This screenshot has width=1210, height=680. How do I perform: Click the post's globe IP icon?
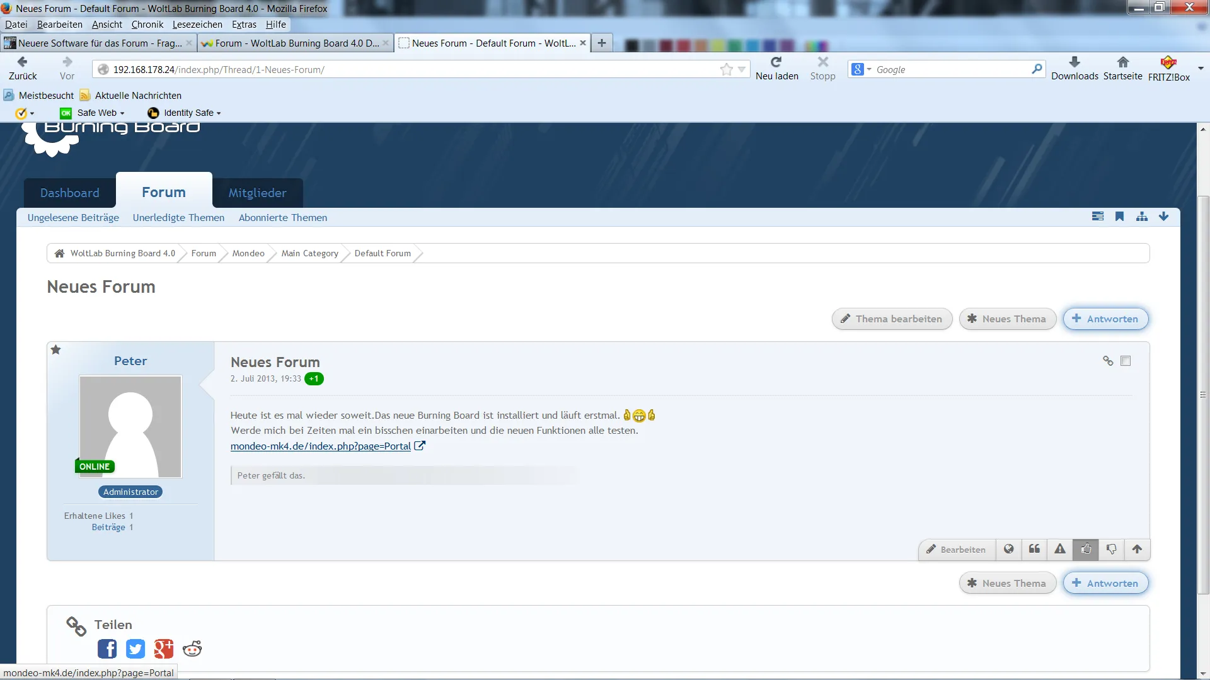[x=1008, y=549]
